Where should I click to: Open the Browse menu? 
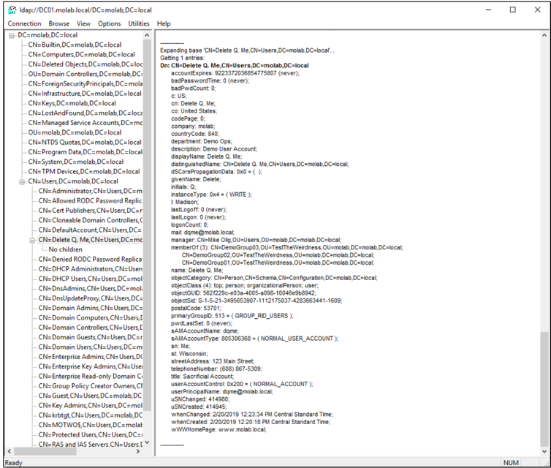pyautogui.click(x=58, y=23)
